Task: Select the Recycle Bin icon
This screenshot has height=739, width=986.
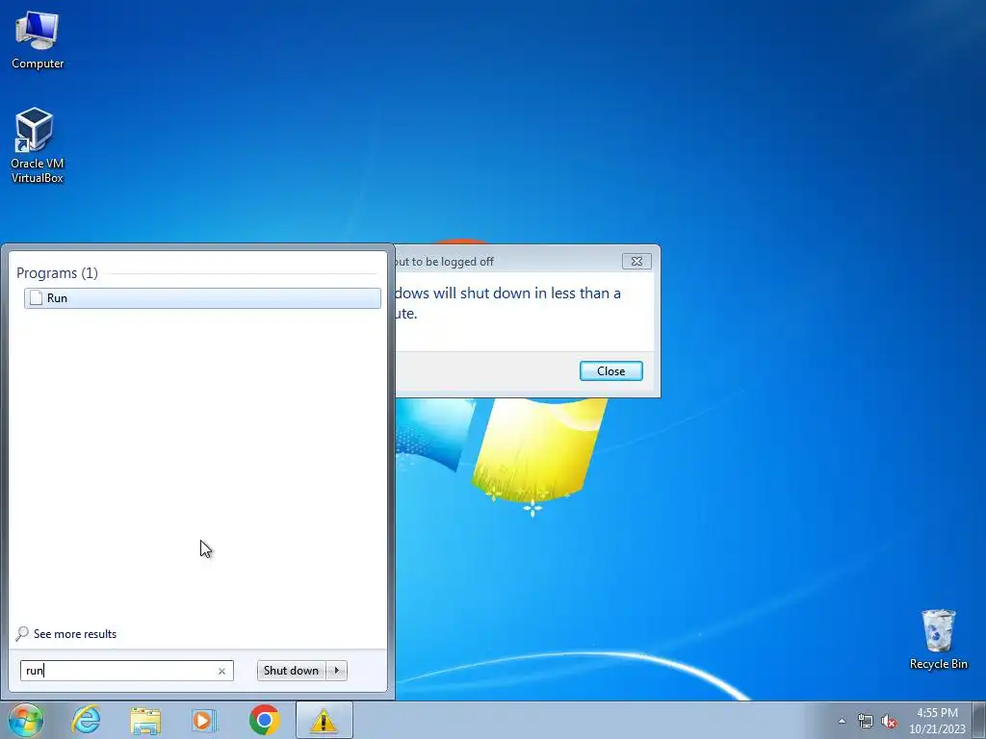Action: 938,640
